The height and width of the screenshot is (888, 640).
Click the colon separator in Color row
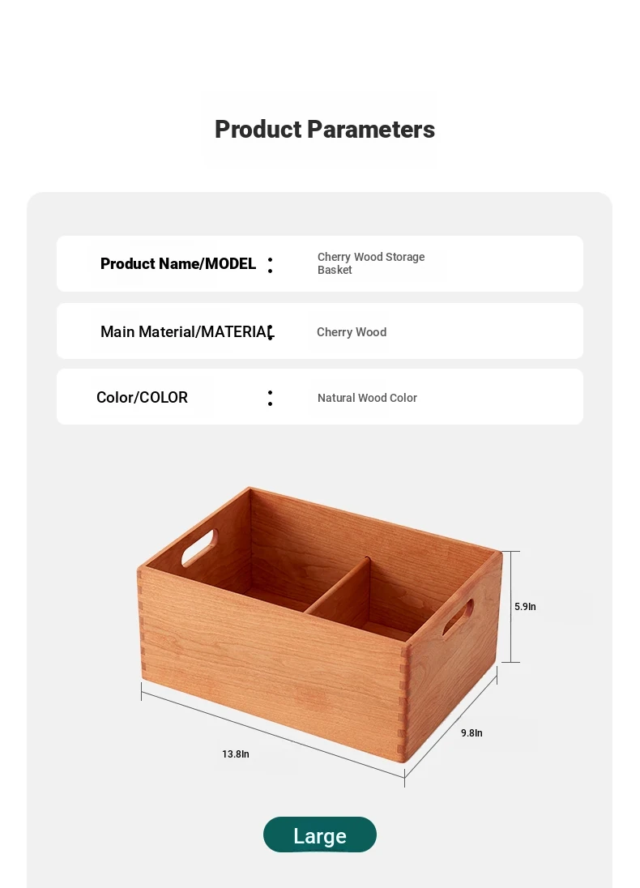point(270,398)
